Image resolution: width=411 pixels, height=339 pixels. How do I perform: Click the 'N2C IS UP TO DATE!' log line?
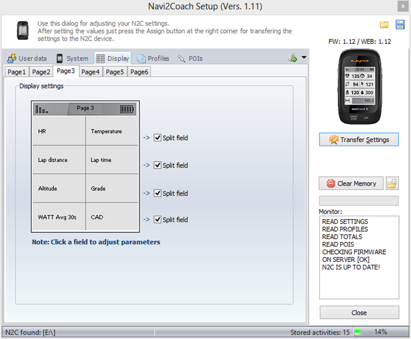coord(351,267)
